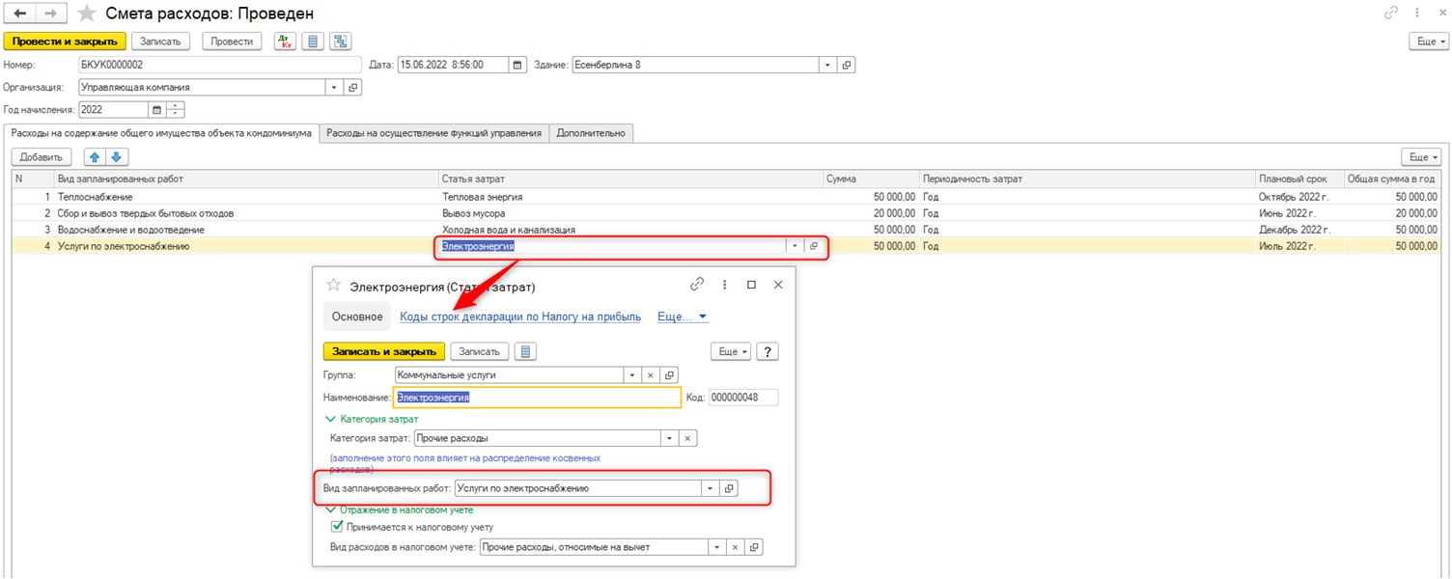Toggle Принимается к налоговому учету checkbox
The height and width of the screenshot is (579, 1452).
tap(337, 527)
